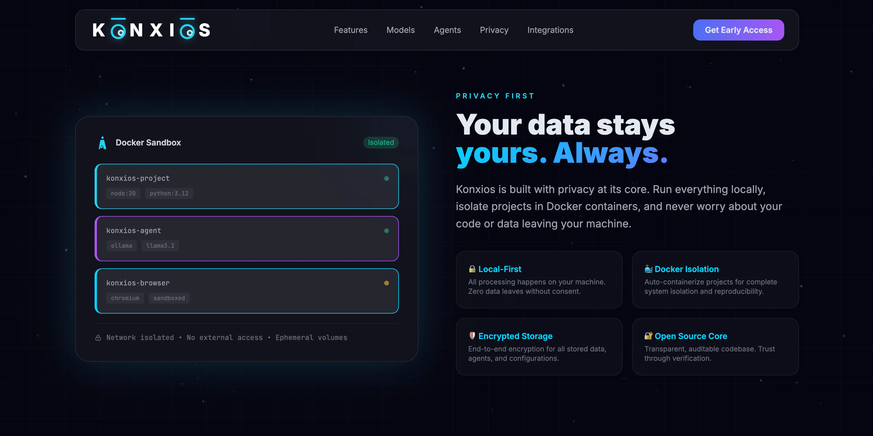Click the Network isolated footer text
Screen dimensions: 873x436
tap(226, 337)
